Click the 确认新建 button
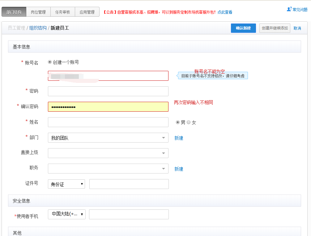The image size is (311, 236). pyautogui.click(x=243, y=28)
